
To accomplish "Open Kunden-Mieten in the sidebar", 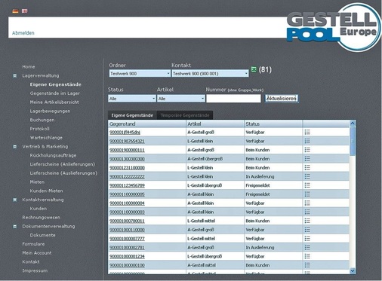I will 46,191.
